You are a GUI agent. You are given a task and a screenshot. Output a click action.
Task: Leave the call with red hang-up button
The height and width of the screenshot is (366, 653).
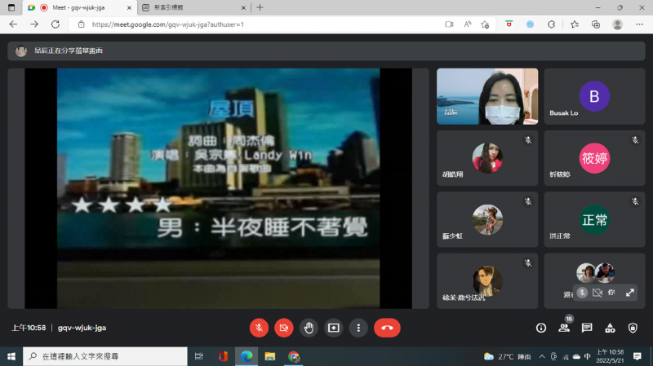[x=387, y=328]
